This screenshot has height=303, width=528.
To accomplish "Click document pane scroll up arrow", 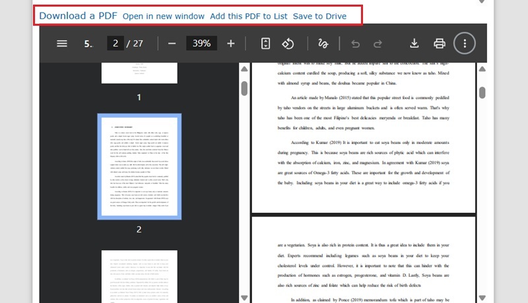I will point(482,69).
